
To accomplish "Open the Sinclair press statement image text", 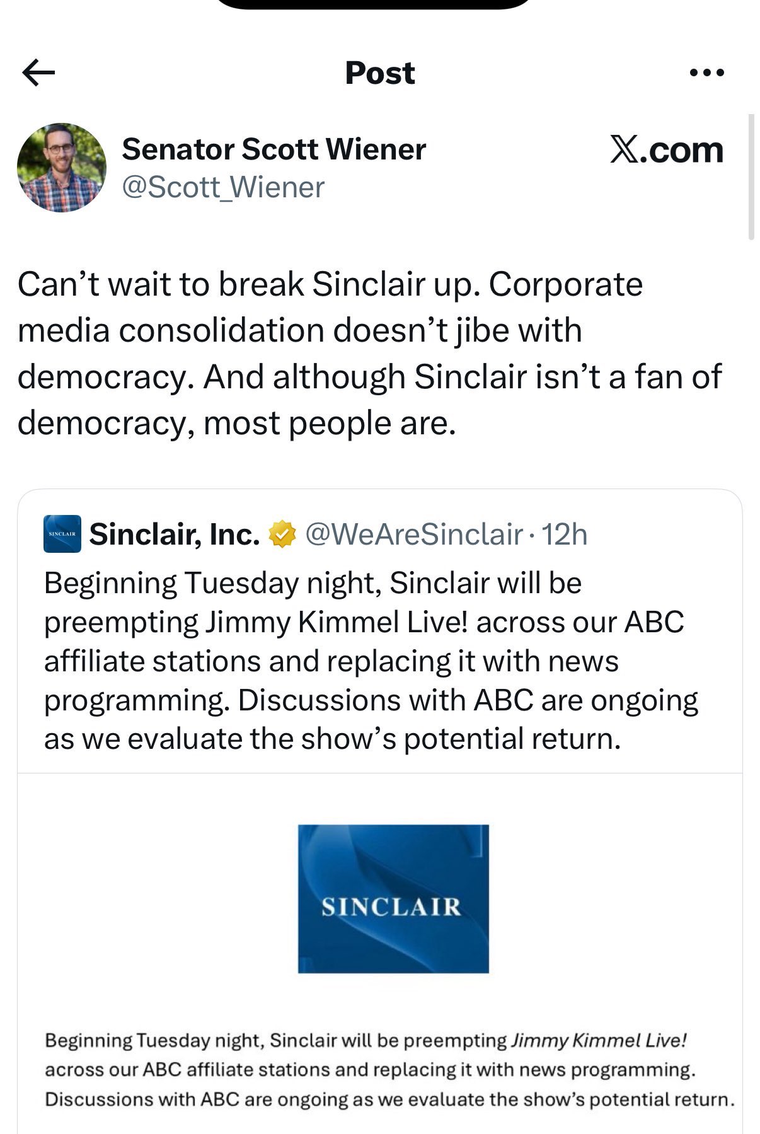I will 390,1070.
